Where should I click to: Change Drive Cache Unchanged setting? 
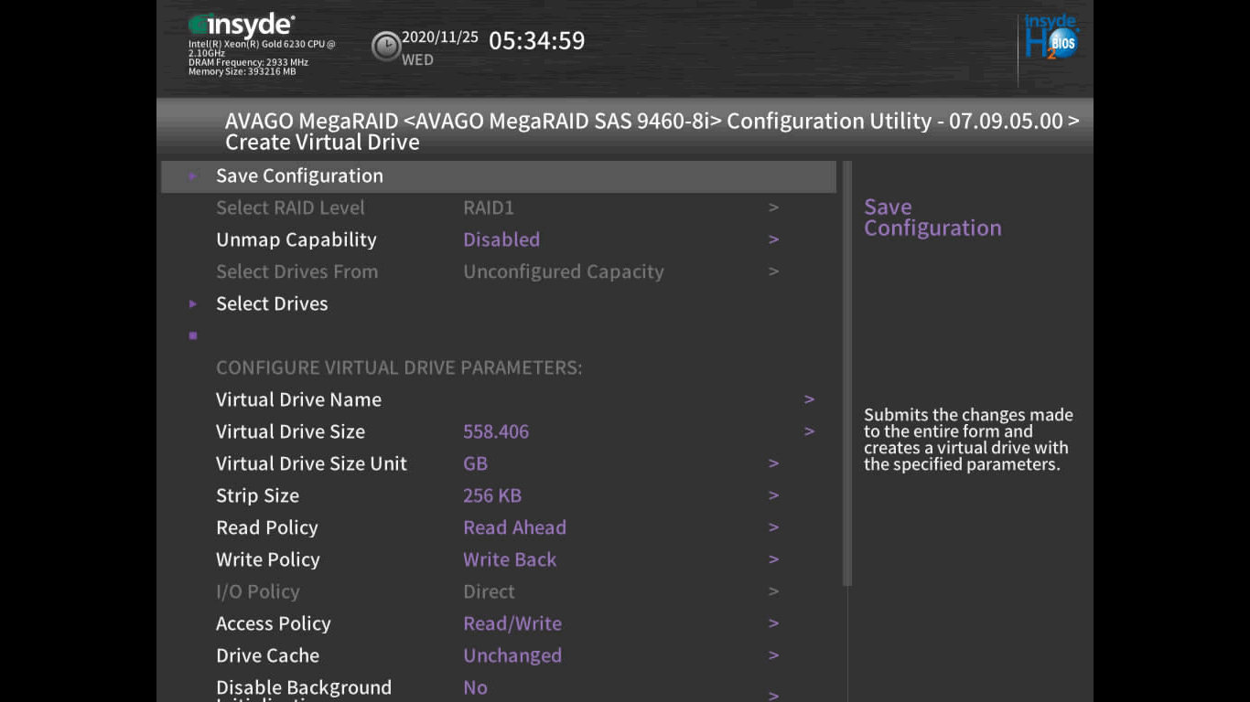pyautogui.click(x=512, y=655)
